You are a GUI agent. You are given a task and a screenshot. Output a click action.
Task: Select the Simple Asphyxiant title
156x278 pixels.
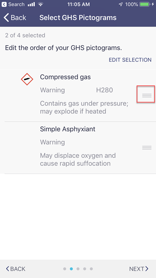click(x=68, y=129)
